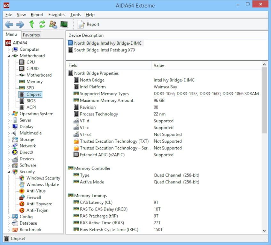Open the user management toolbar icon
The width and height of the screenshot is (271, 245).
point(53,24)
